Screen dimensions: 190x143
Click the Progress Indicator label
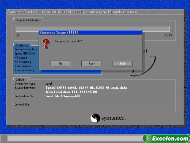pos(28,20)
